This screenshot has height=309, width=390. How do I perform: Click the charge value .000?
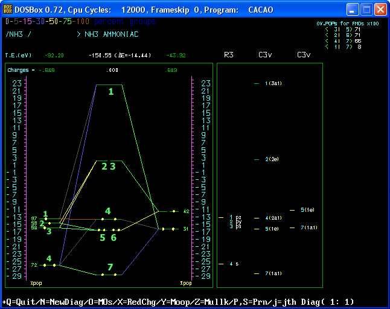pos(112,70)
